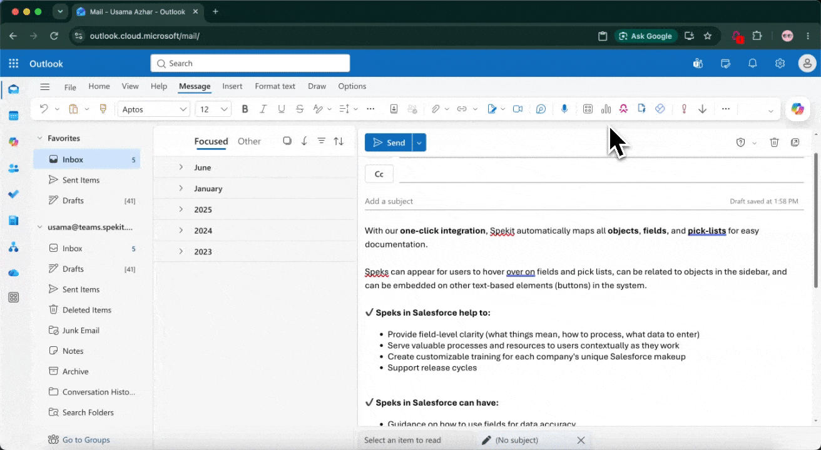Viewport: 821px width, 450px height.
Task: Switch to the Options tab
Action: 352,86
